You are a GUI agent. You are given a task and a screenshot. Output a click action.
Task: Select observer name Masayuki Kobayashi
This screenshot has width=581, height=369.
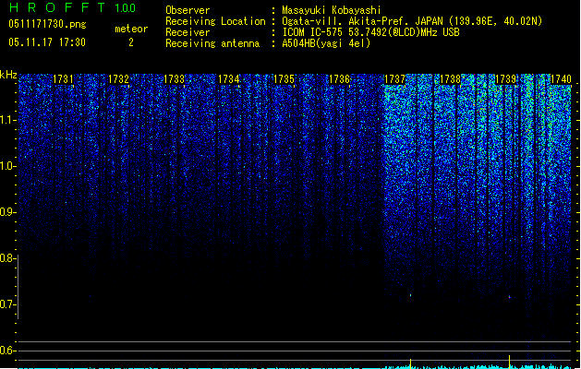(x=332, y=10)
